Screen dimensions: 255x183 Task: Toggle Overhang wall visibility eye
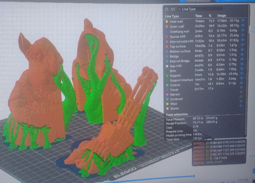tap(243, 30)
